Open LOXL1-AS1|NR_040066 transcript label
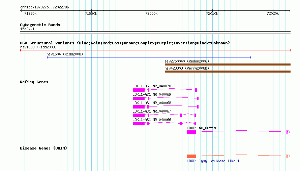 (152, 120)
